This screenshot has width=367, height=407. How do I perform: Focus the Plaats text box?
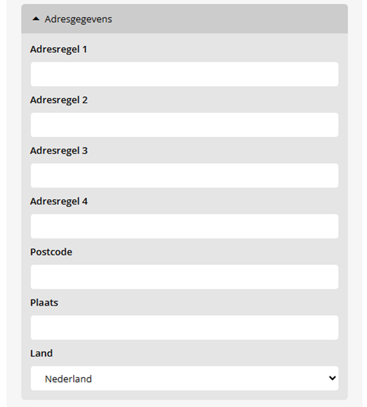point(184,328)
